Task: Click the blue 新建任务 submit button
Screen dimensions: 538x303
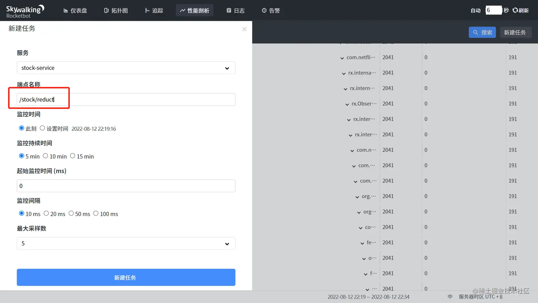Action: pos(126,277)
